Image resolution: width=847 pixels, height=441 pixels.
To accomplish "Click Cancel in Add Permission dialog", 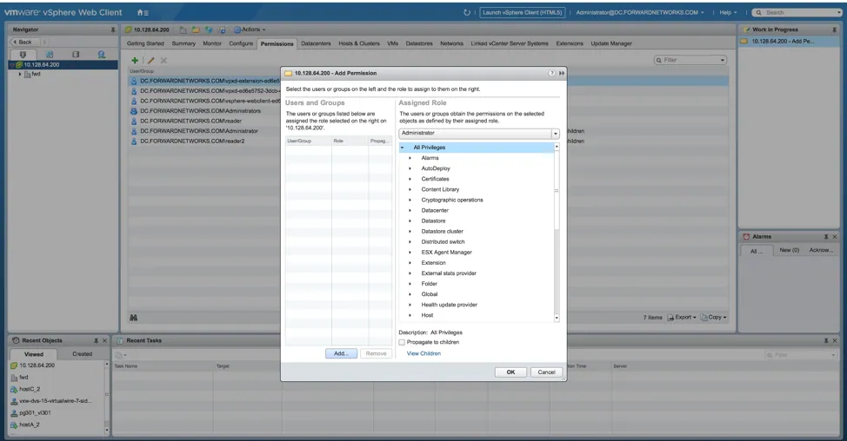I will point(546,372).
